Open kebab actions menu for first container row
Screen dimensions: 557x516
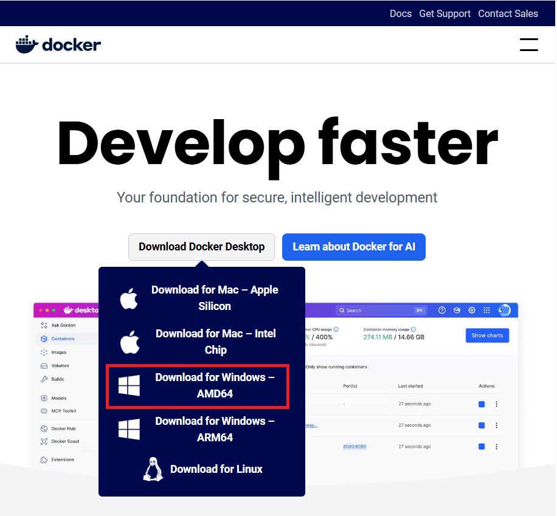tap(496, 404)
